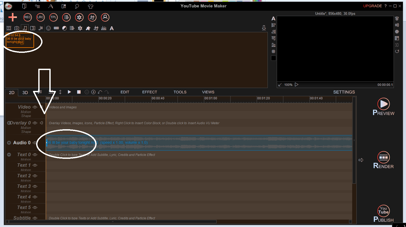Click the round music score button

tap(92, 17)
